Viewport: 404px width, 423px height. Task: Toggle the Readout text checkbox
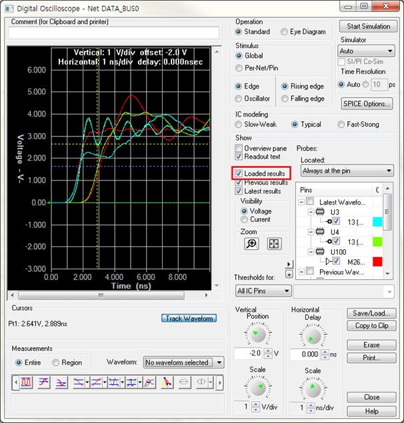(238, 157)
